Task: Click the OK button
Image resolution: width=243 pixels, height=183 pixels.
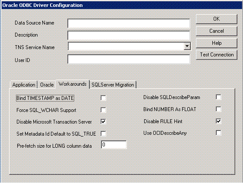Action: click(x=217, y=19)
